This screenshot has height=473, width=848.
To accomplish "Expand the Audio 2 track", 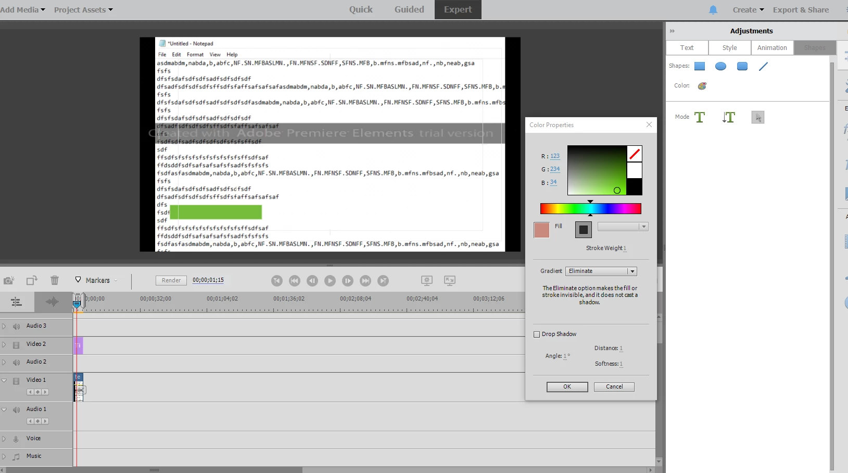I will tap(4, 362).
